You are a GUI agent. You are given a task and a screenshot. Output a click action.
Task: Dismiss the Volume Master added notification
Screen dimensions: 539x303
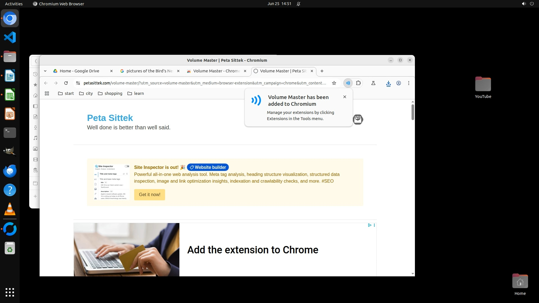pyautogui.click(x=344, y=97)
